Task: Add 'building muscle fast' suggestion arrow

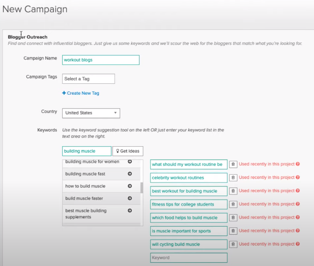Action: pyautogui.click(x=130, y=174)
